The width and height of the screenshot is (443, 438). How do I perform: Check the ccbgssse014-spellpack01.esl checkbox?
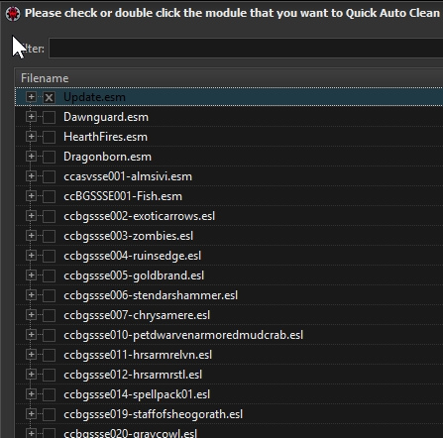(49, 394)
